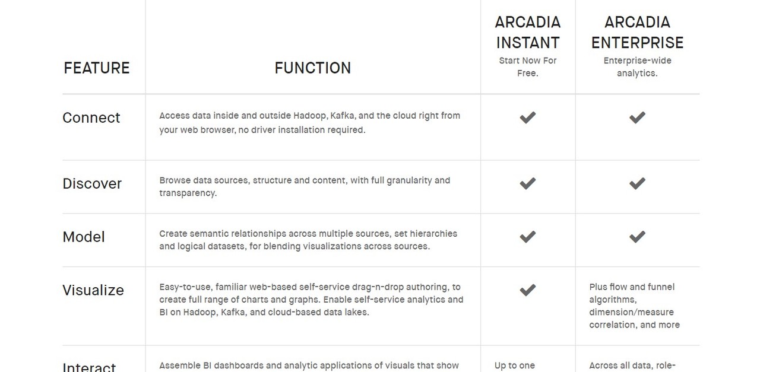Select the Discover feature row label

coord(92,184)
